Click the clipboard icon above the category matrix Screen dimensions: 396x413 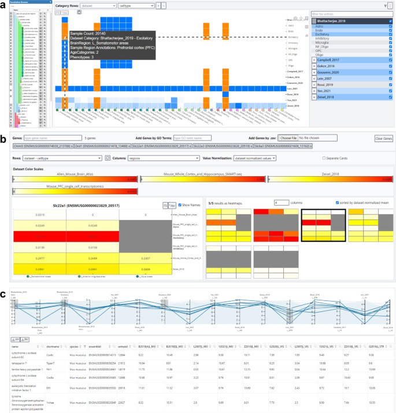point(79,12)
